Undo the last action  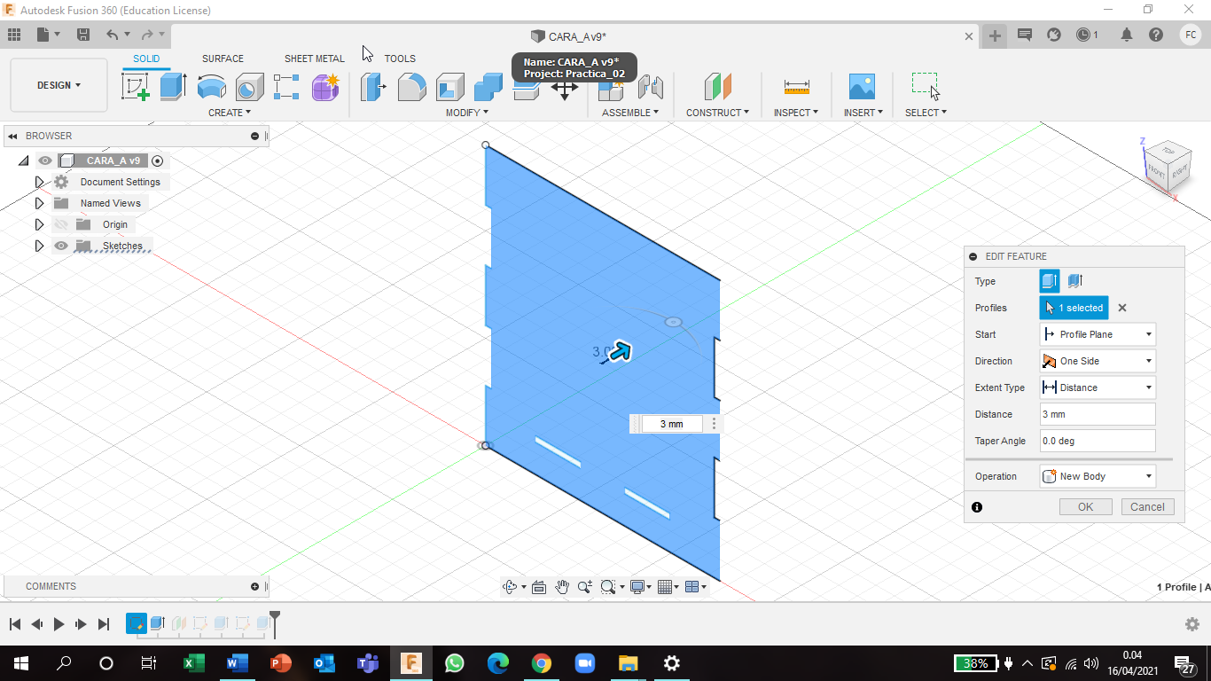113,35
